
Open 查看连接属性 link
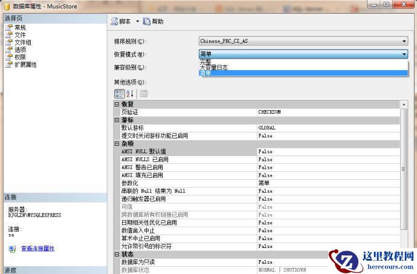(x=37, y=249)
